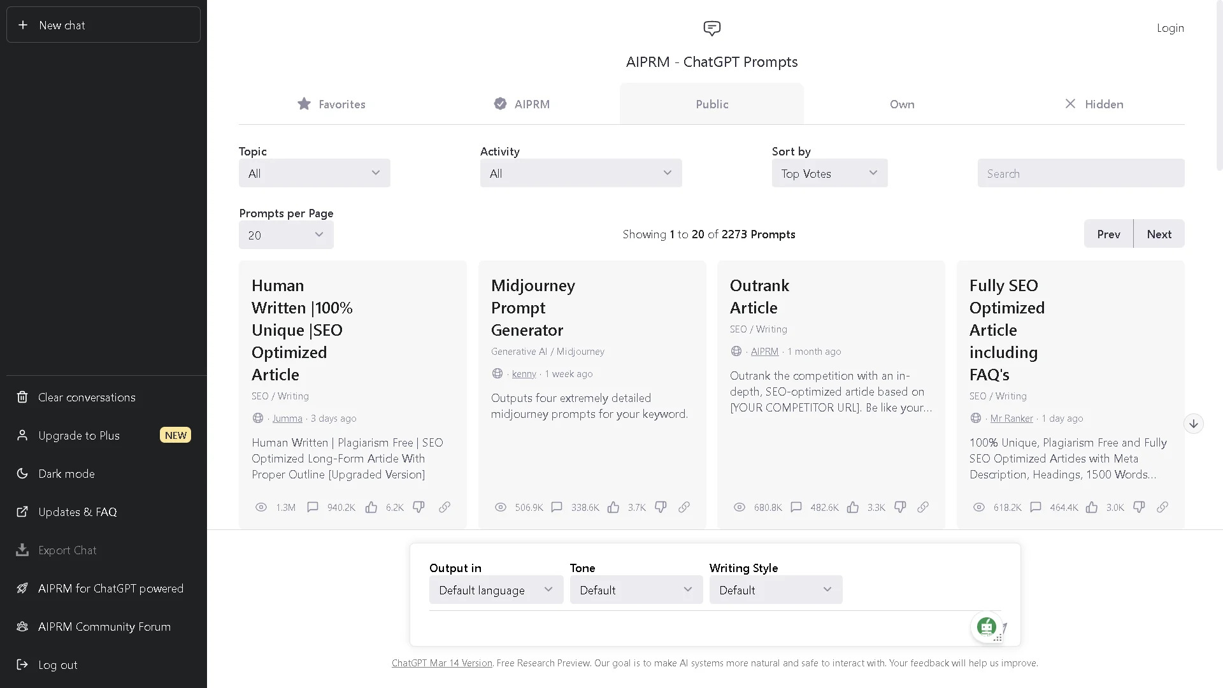Image resolution: width=1223 pixels, height=688 pixels.
Task: Click the scroll-to-bottom arrow button
Action: tap(1194, 424)
